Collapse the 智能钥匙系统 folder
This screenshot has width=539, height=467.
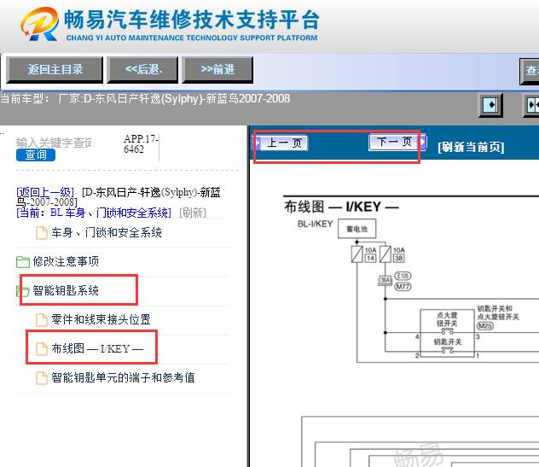[66, 291]
